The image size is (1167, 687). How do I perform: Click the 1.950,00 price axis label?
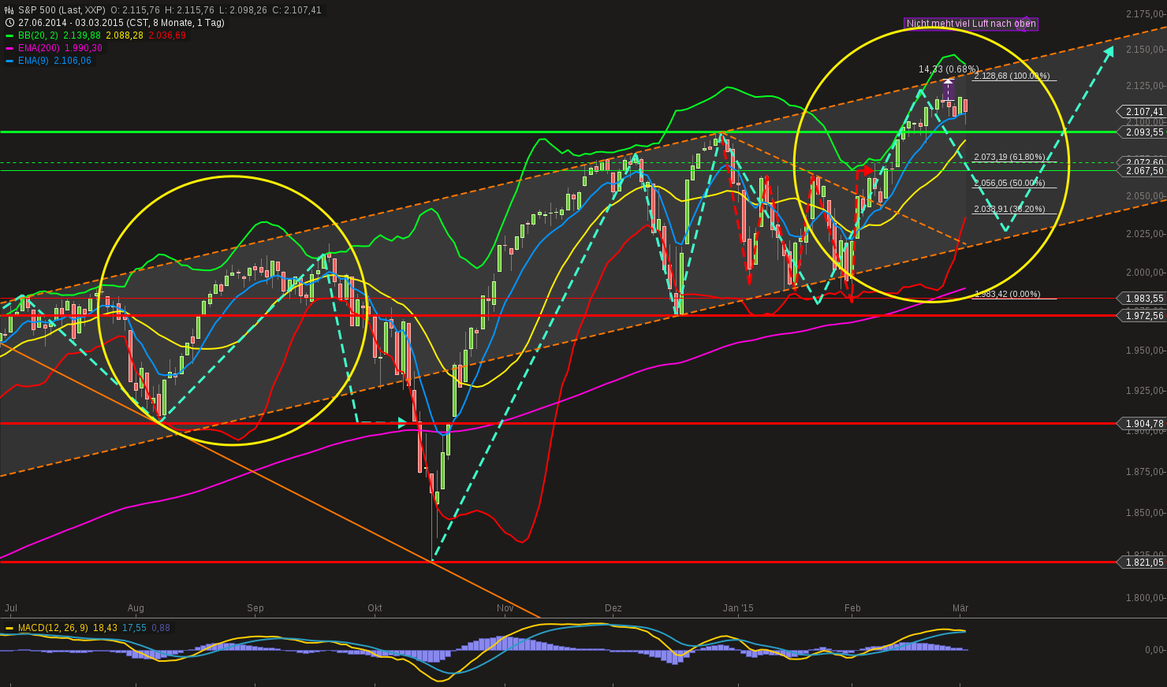coord(1145,351)
